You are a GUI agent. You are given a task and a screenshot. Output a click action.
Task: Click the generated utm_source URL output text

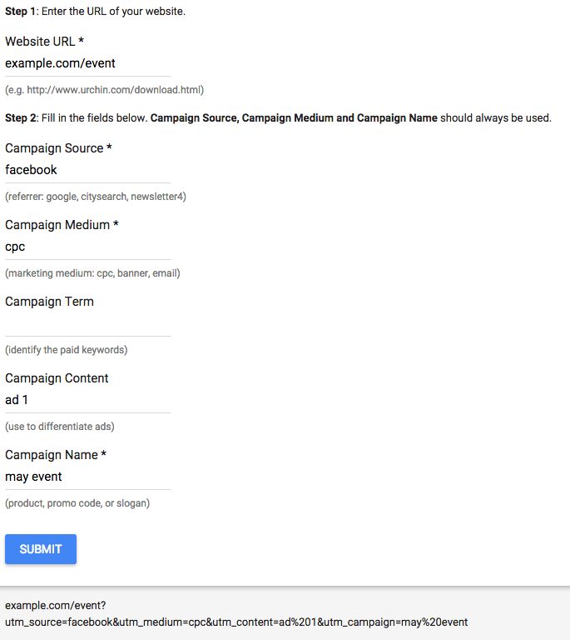pos(236,622)
